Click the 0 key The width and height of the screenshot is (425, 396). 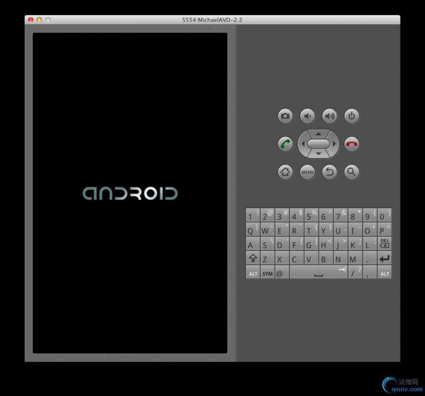click(385, 215)
